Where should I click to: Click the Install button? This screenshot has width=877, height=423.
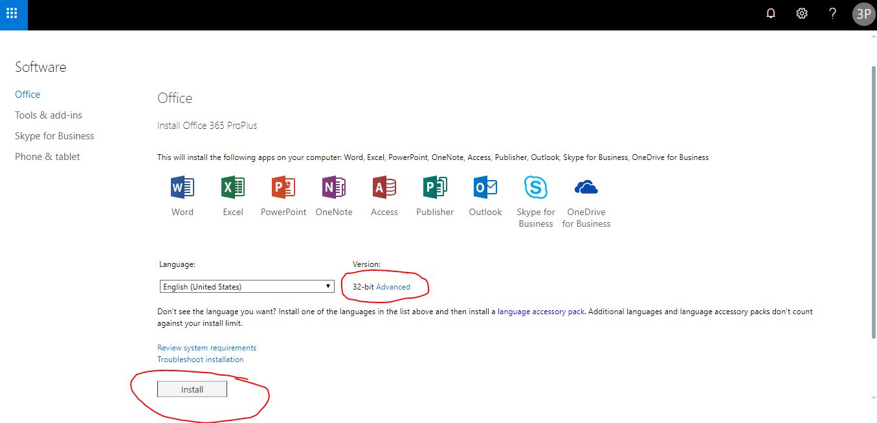pos(192,389)
